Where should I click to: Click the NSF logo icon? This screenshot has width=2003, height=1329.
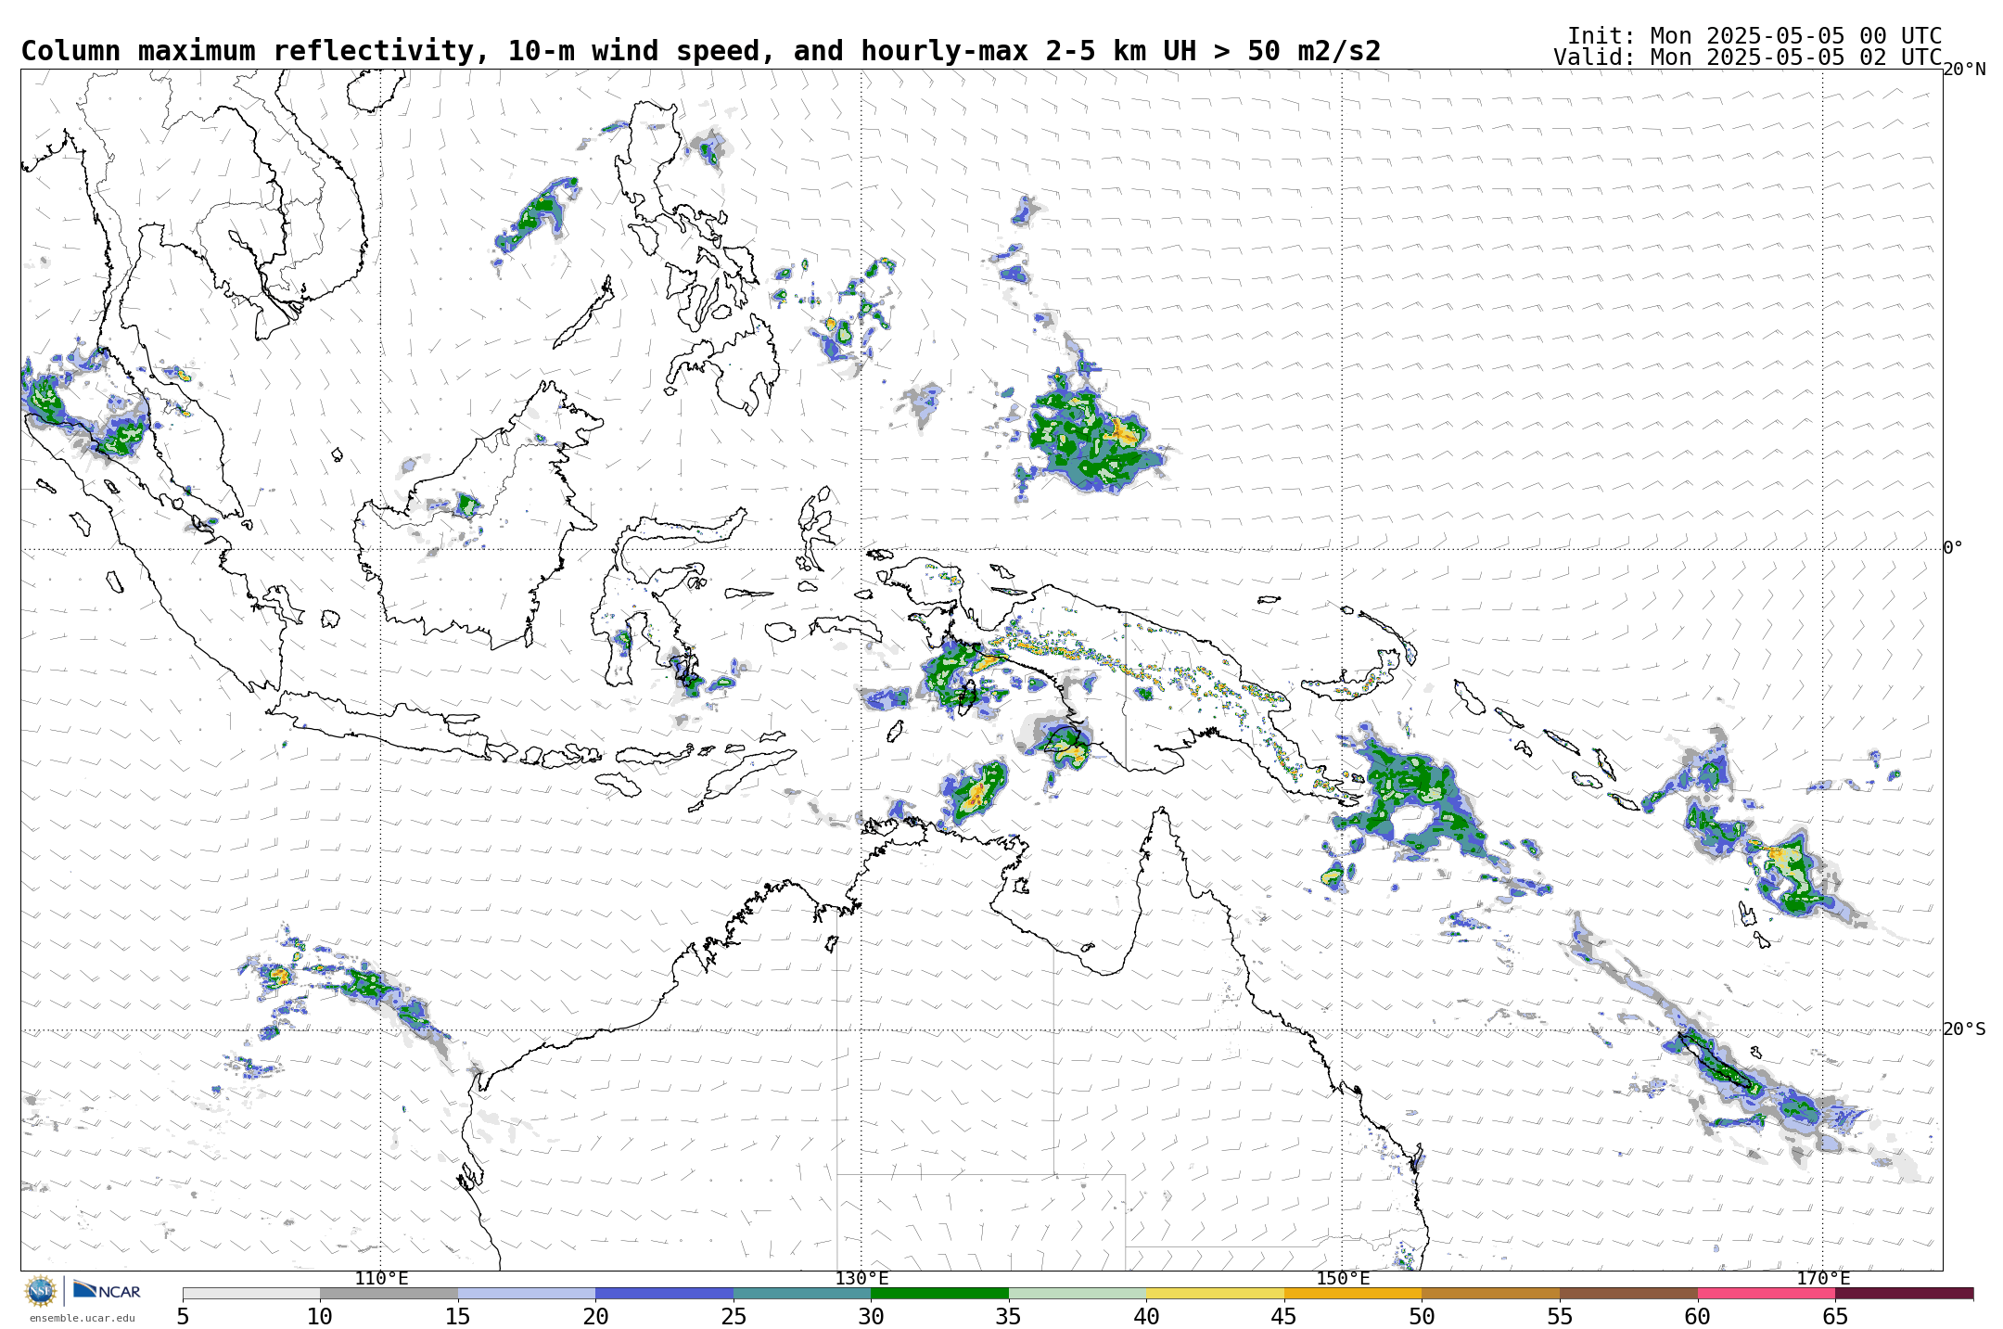pos(41,1290)
